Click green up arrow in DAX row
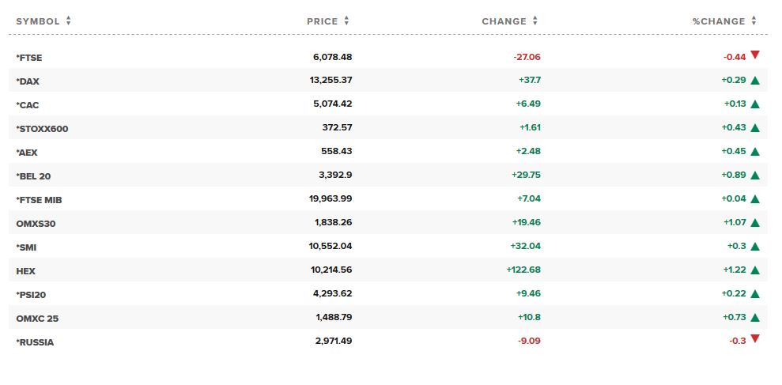 [754, 81]
